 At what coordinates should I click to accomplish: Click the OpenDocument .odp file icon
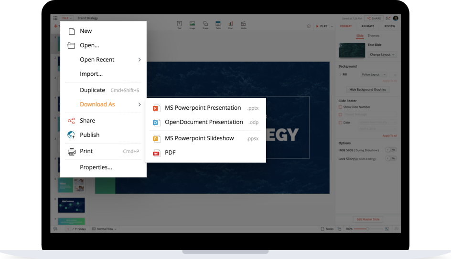(156, 122)
